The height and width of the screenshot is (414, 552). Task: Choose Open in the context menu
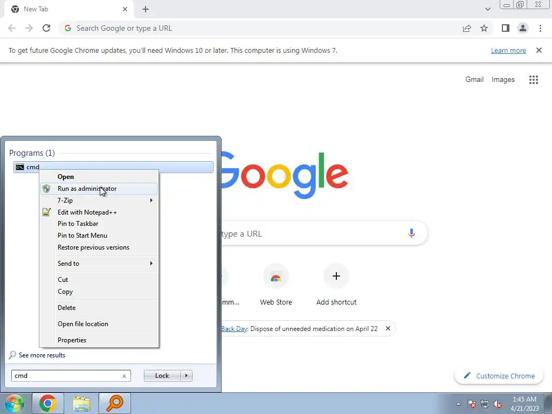[x=99, y=177]
